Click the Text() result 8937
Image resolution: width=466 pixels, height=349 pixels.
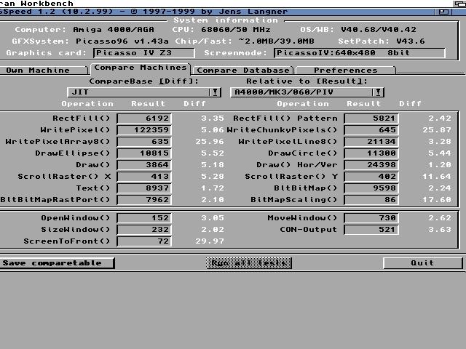[x=144, y=188]
